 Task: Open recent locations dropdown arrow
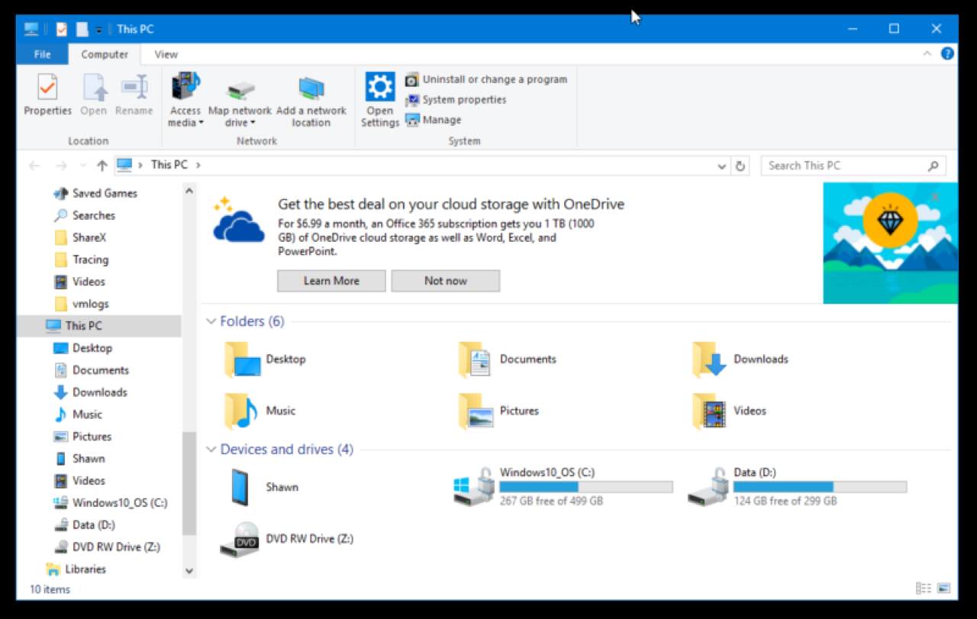(83, 166)
